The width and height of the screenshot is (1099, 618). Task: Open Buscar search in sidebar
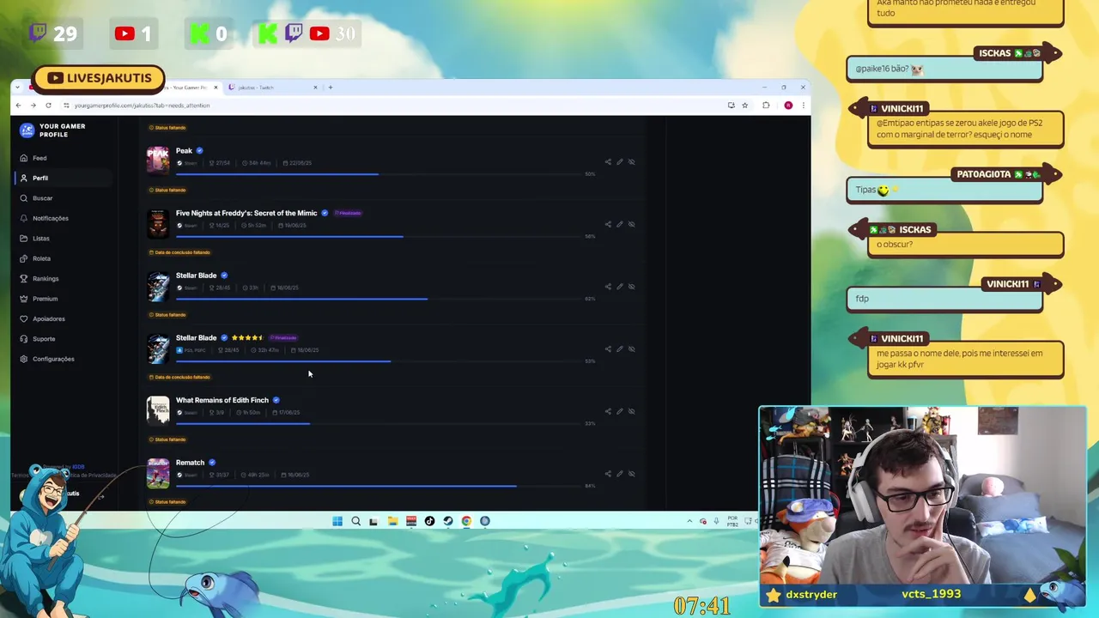click(x=42, y=198)
